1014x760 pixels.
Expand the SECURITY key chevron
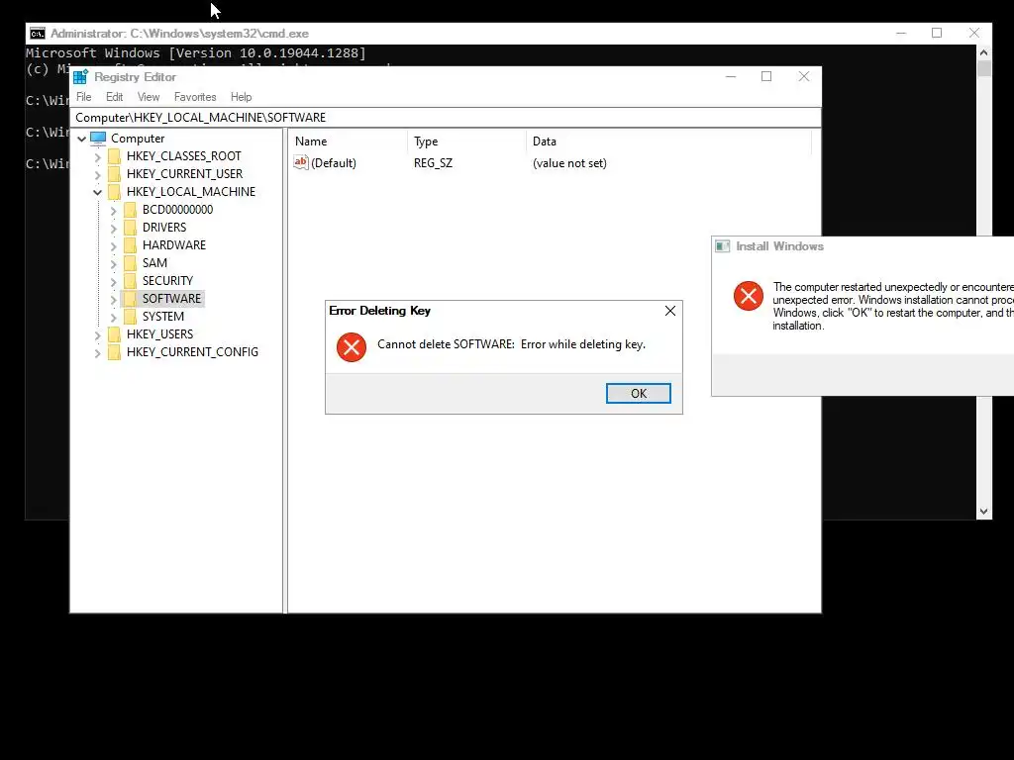[x=113, y=281]
